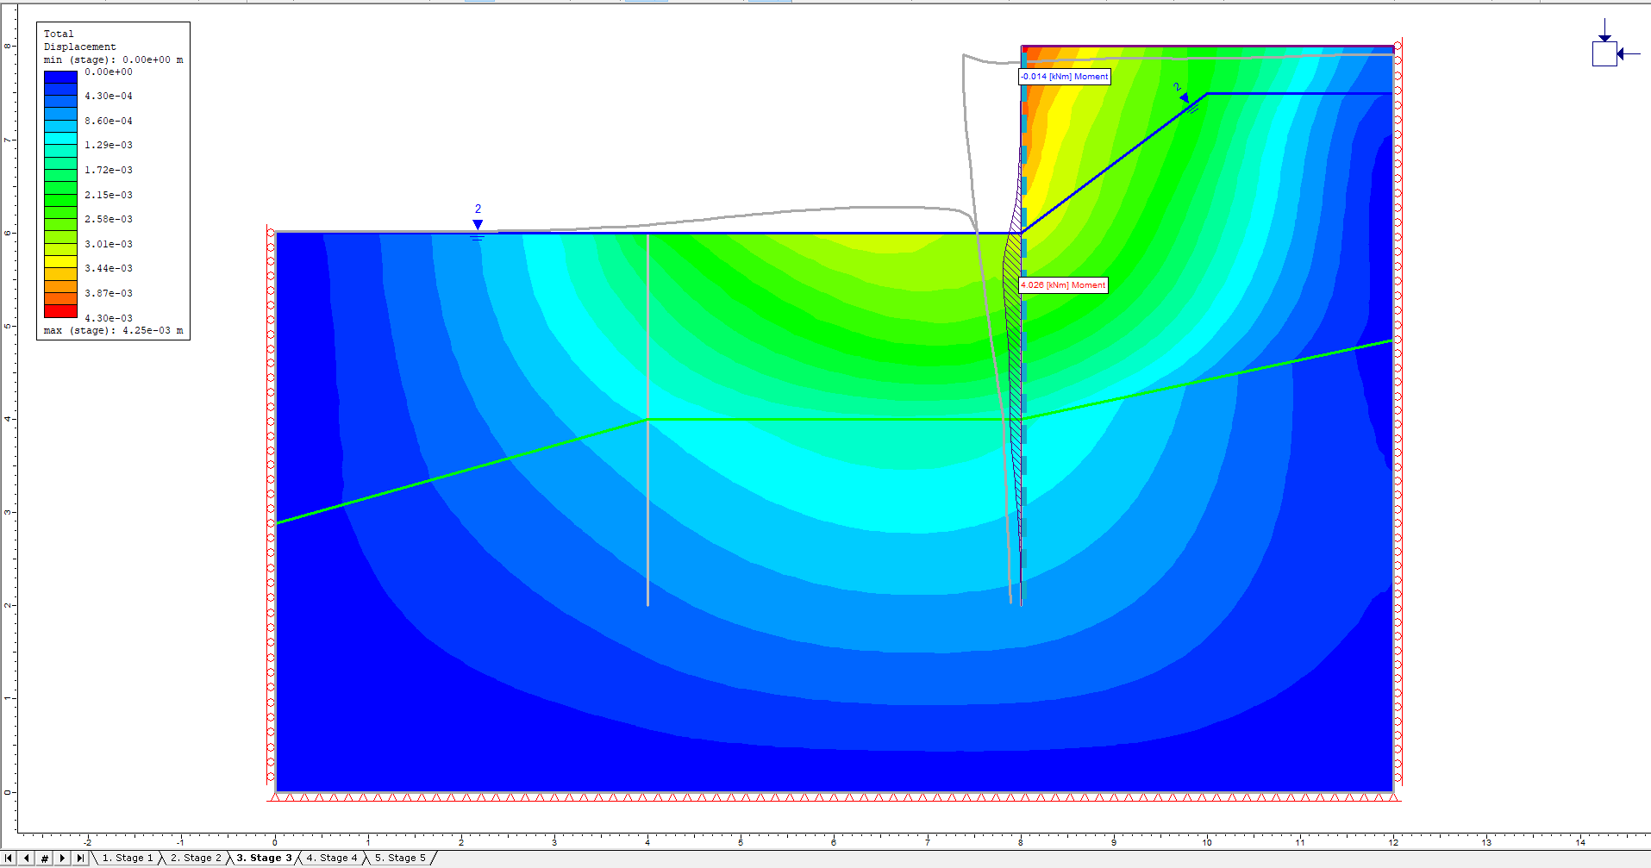Select the in-plane stress block indicator
1651x868 pixels.
click(x=1605, y=52)
